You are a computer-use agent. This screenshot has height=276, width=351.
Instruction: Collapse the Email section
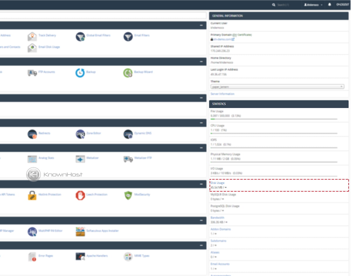click(x=201, y=25)
